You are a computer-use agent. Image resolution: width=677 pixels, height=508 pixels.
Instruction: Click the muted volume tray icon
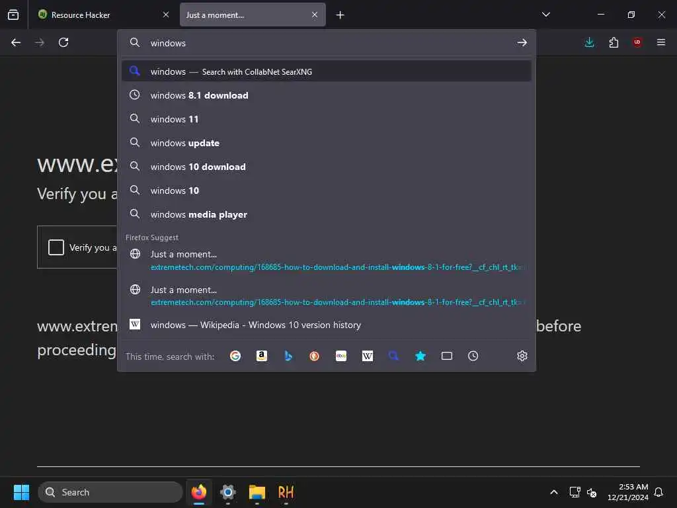click(x=592, y=492)
